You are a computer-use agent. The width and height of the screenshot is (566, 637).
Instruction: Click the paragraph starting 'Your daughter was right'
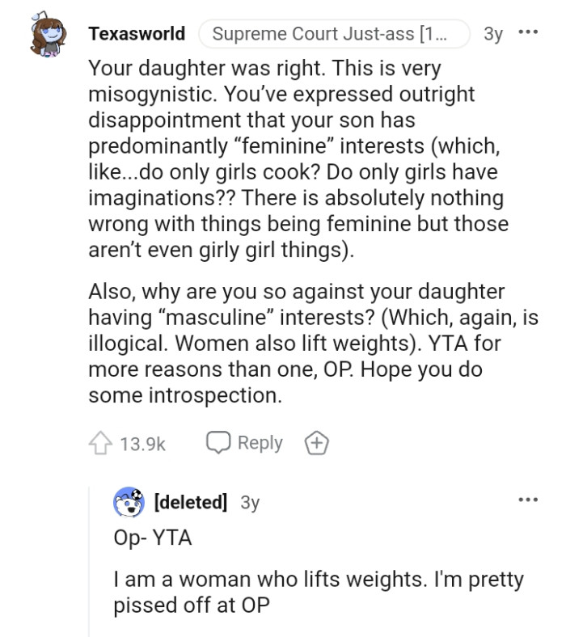[x=299, y=159]
